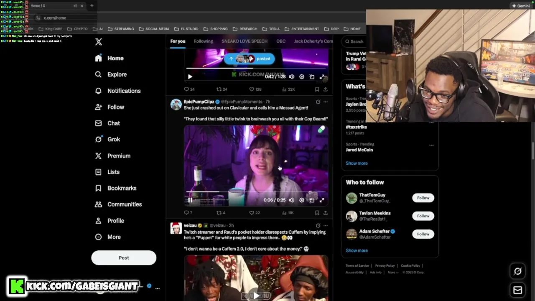Expand the footer More options

coord(393,273)
